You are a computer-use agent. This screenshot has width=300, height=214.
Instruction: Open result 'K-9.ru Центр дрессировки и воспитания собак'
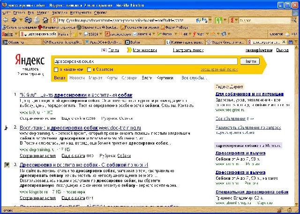pos(76,95)
